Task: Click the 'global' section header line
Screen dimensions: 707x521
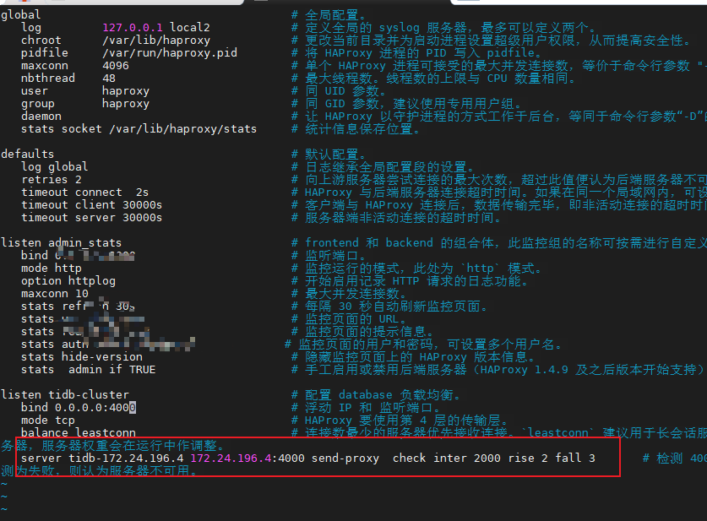Action: pyautogui.click(x=21, y=15)
